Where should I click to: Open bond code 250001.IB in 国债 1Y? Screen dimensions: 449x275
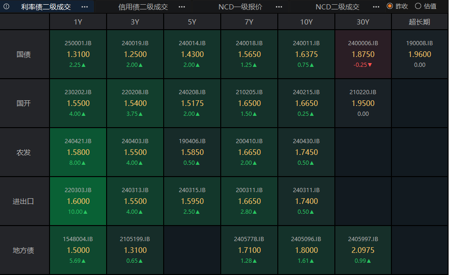pyautogui.click(x=78, y=43)
